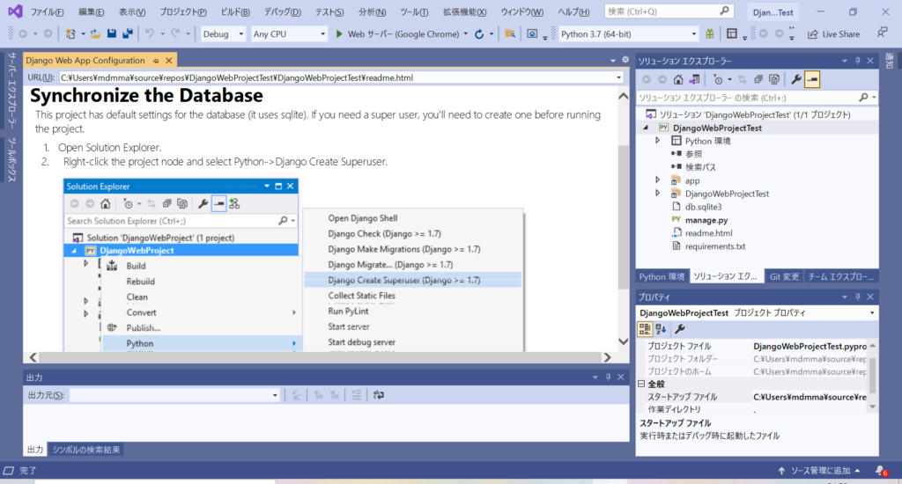Select 参照 node in Solution Explorer
Image resolution: width=902 pixels, height=484 pixels.
tap(693, 154)
